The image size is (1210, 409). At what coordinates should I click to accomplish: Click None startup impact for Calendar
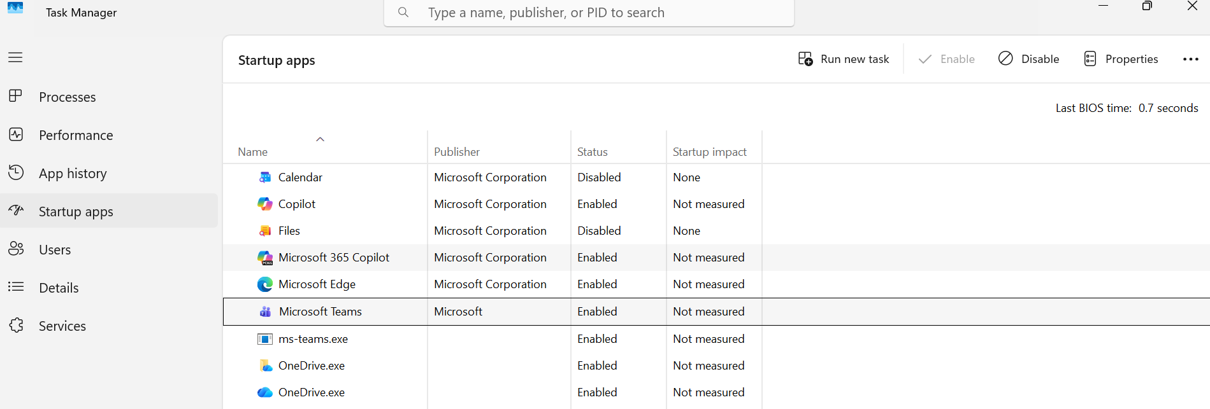coord(686,177)
